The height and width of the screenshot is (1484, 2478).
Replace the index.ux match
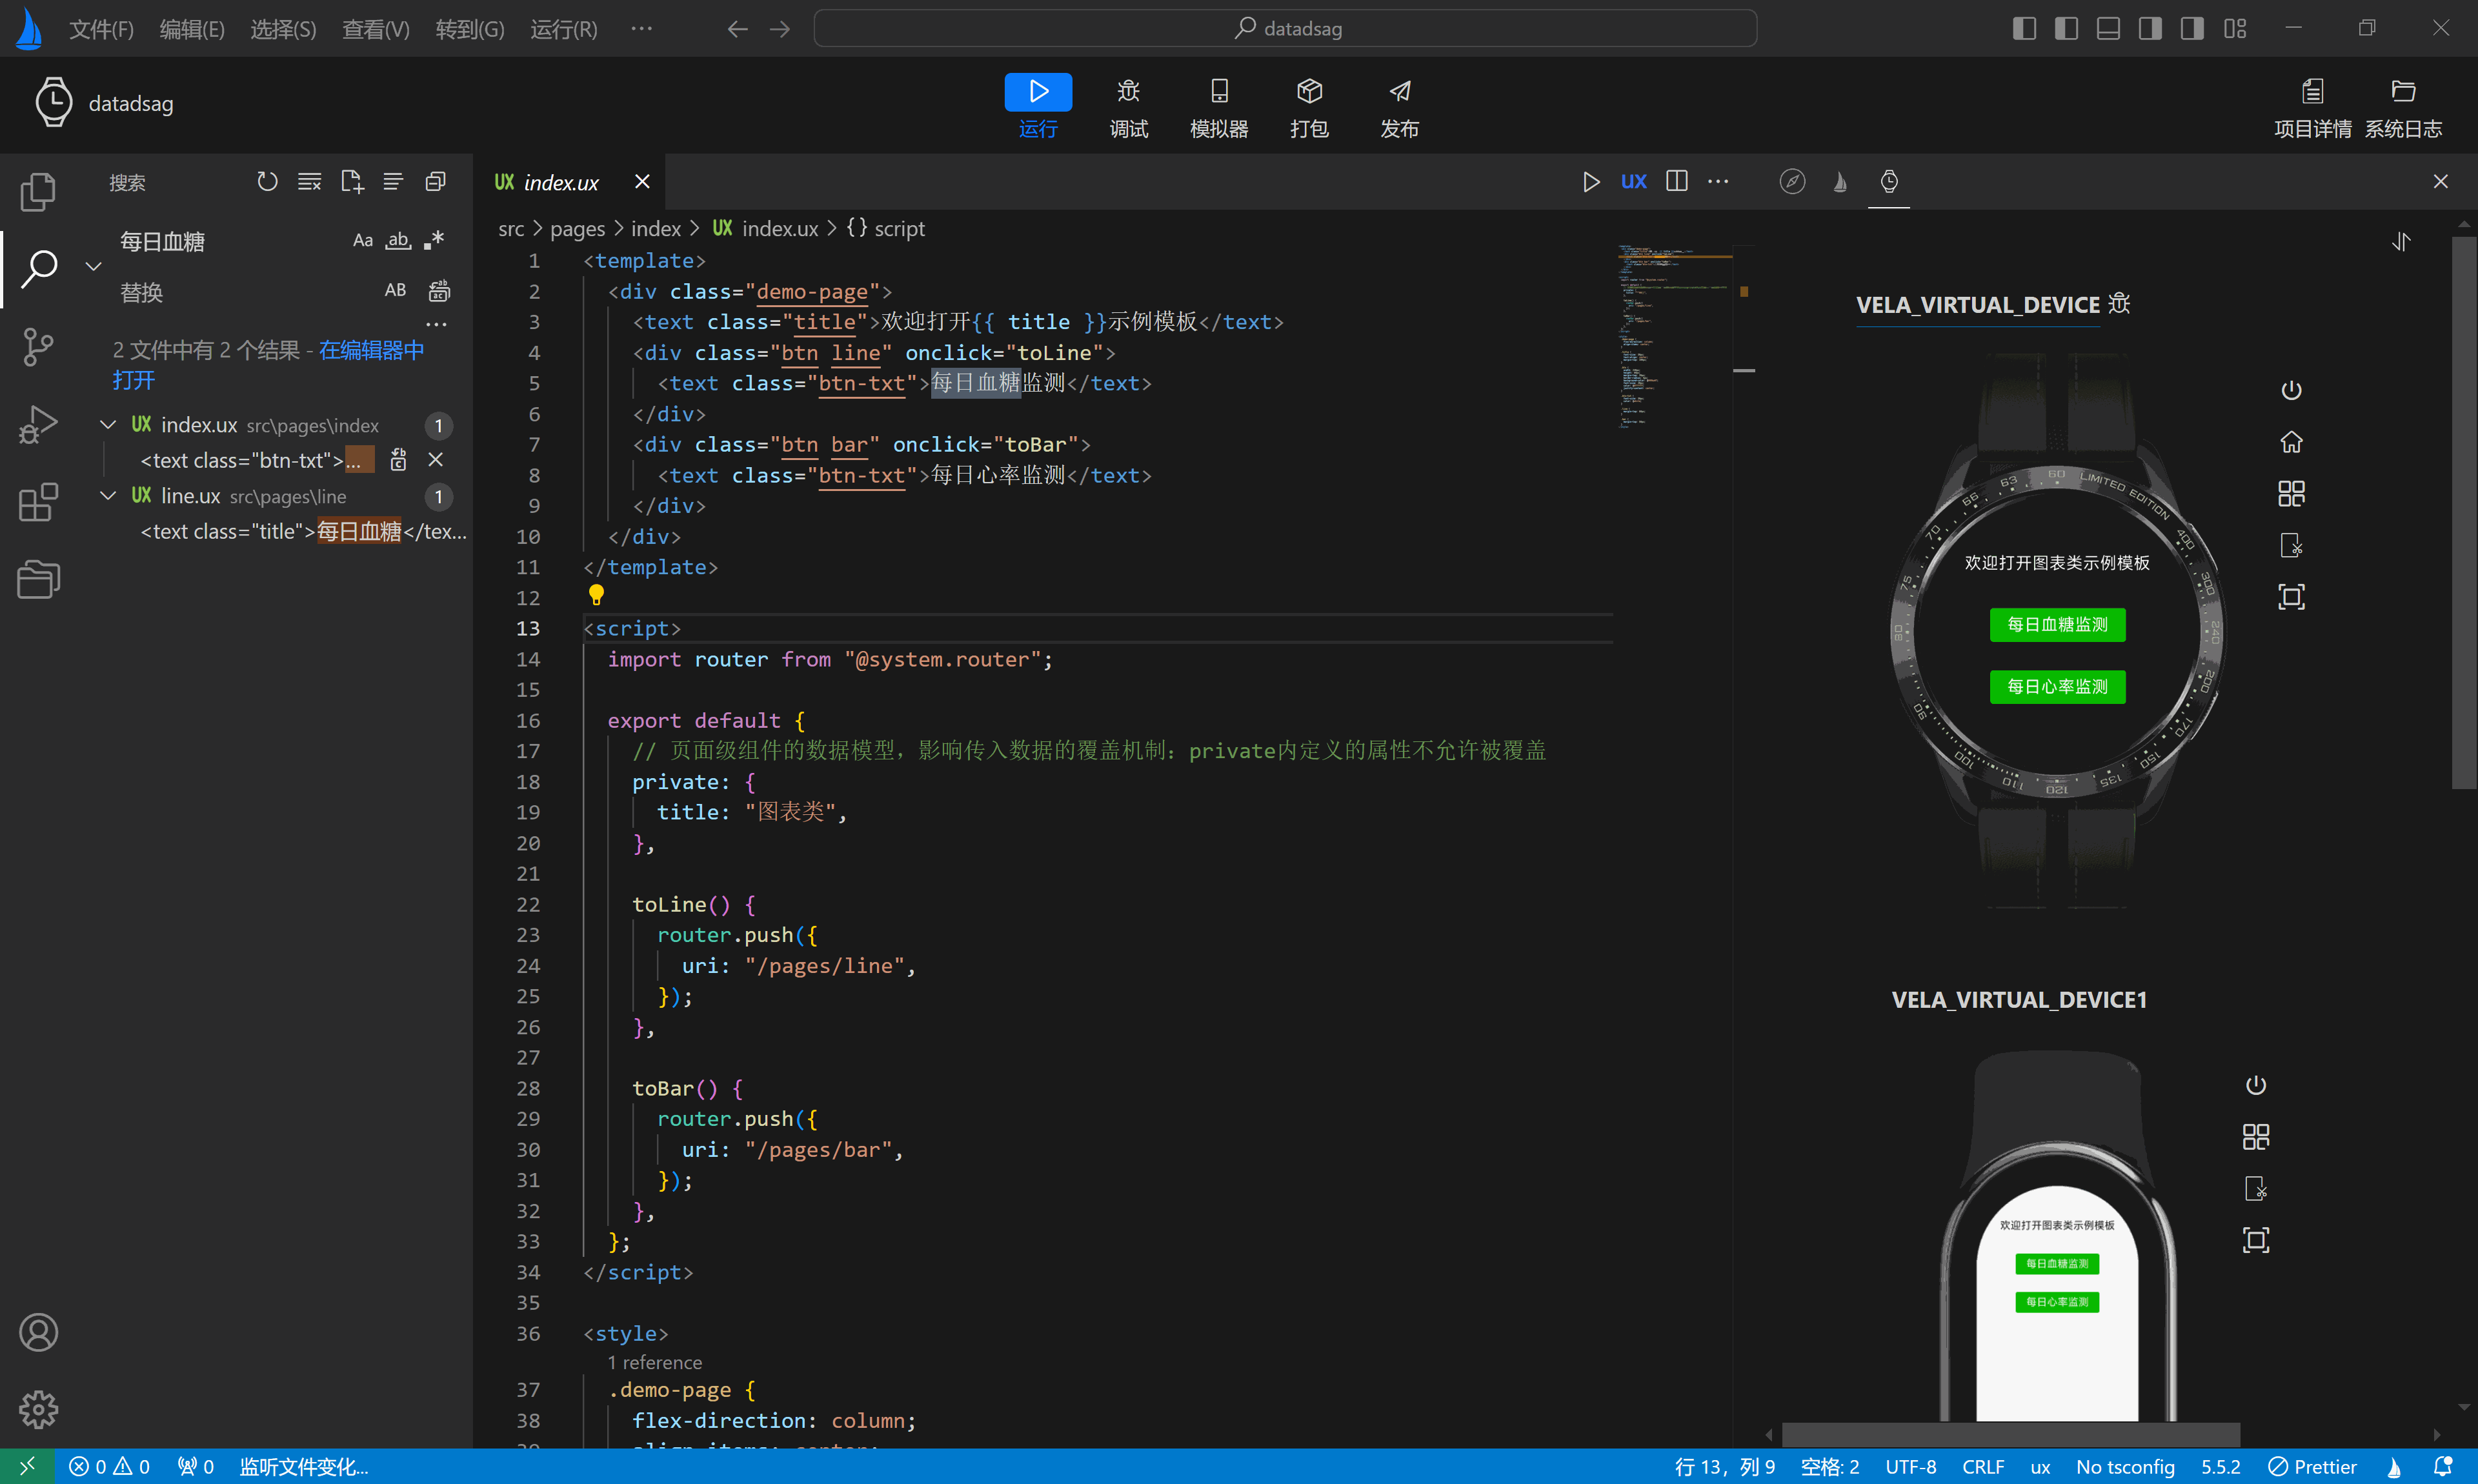coord(398,460)
